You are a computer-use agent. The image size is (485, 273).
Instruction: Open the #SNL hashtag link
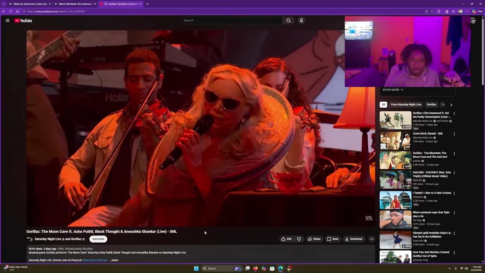(x=61, y=249)
